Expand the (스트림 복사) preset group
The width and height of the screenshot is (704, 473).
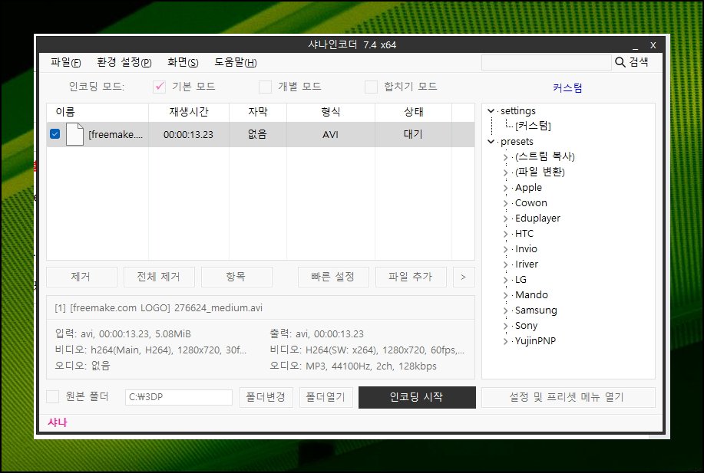[506, 157]
